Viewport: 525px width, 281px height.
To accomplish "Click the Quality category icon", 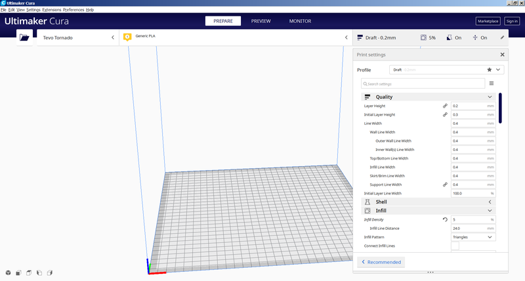I will click(367, 97).
